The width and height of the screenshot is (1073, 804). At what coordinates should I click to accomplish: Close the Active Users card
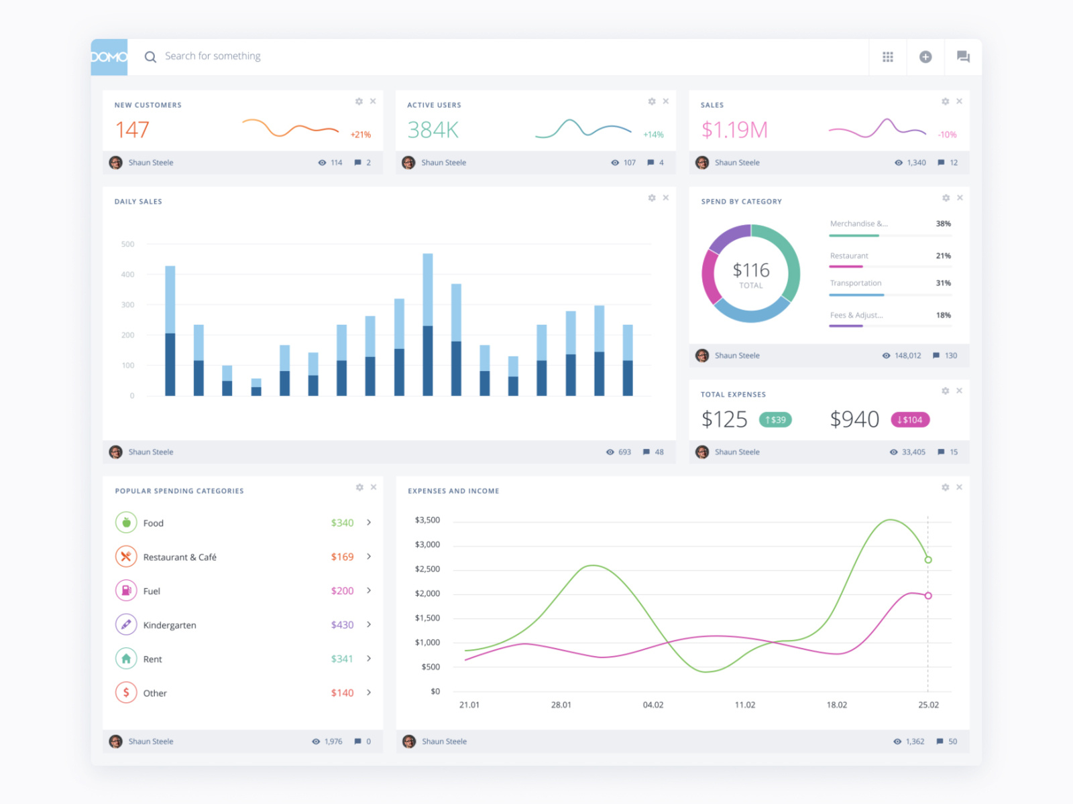[666, 101]
